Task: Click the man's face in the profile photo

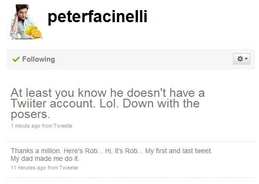Action: [x=22, y=13]
